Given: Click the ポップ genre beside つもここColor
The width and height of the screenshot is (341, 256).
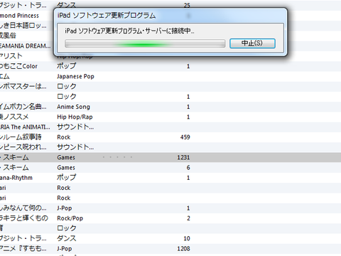Looking at the screenshot, I should point(67,66).
